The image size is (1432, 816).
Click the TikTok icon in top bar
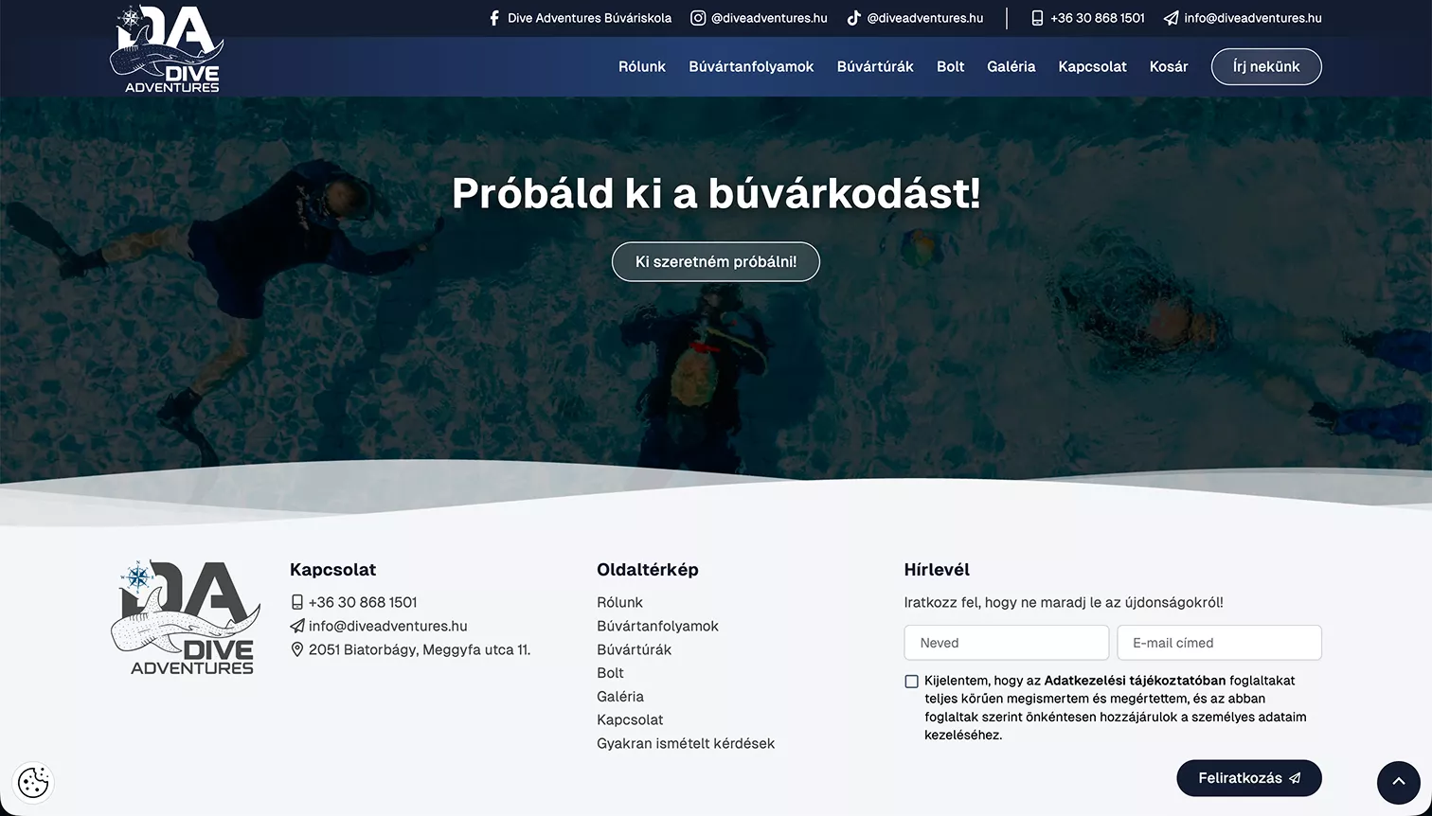(853, 18)
